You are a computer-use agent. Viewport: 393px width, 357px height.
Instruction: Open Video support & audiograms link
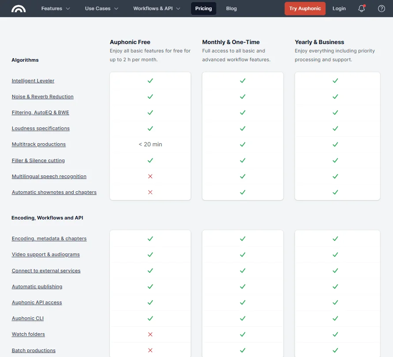pyautogui.click(x=45, y=255)
